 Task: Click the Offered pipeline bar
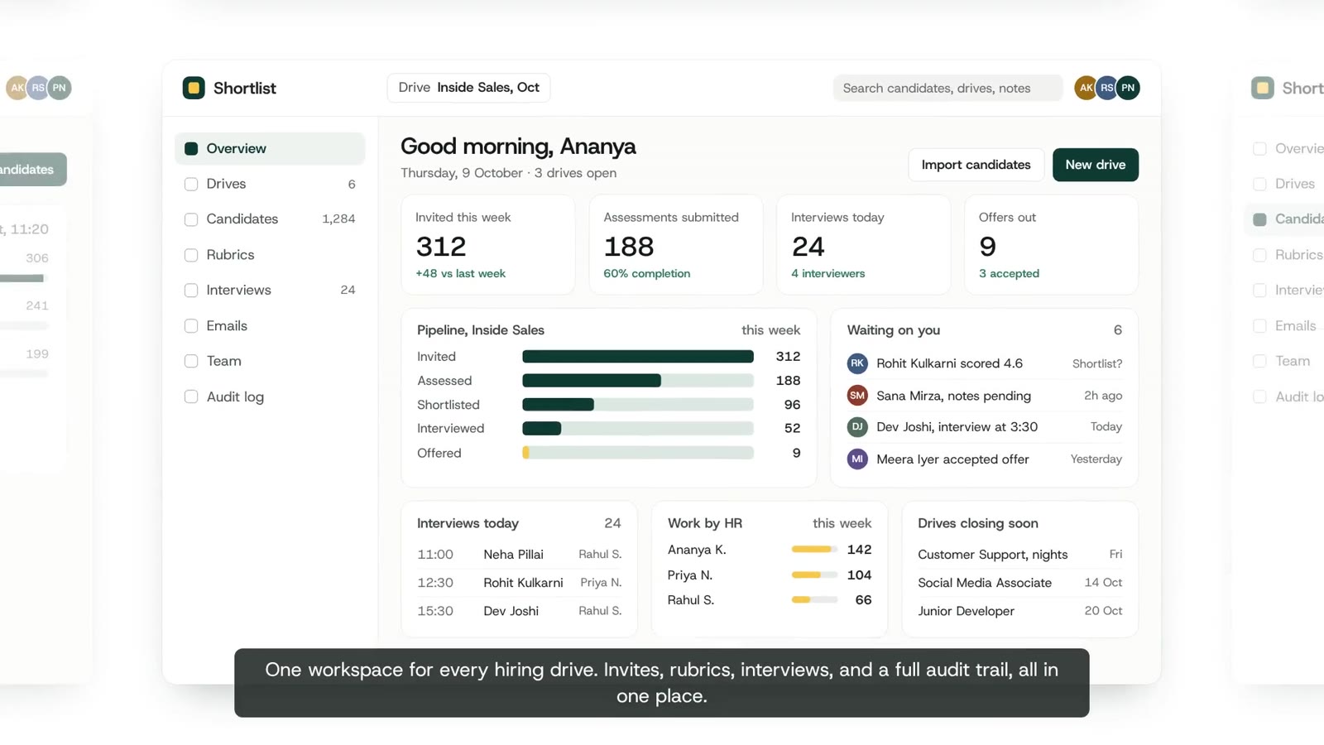point(638,453)
